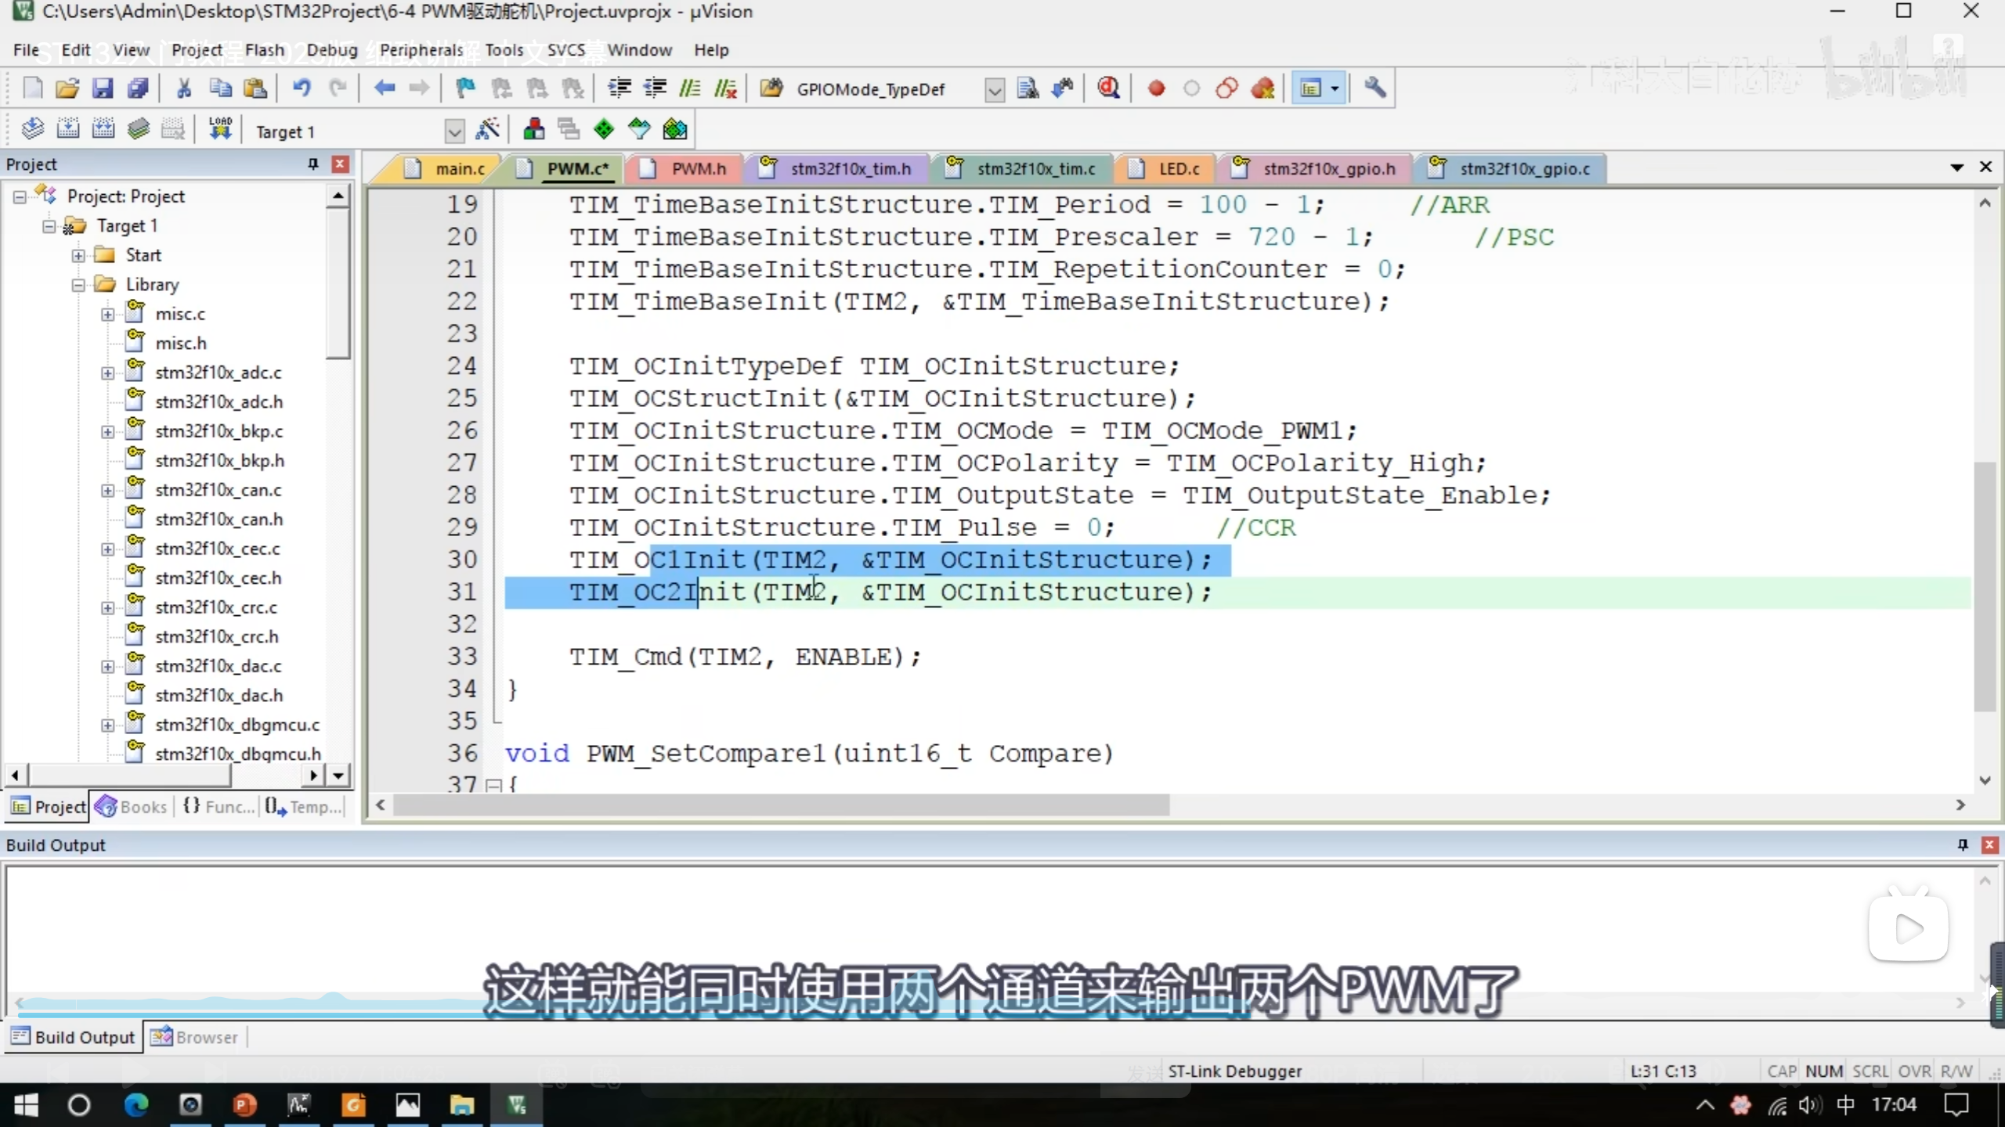
Task: Expand the Start folder in project tree
Action: [78, 255]
